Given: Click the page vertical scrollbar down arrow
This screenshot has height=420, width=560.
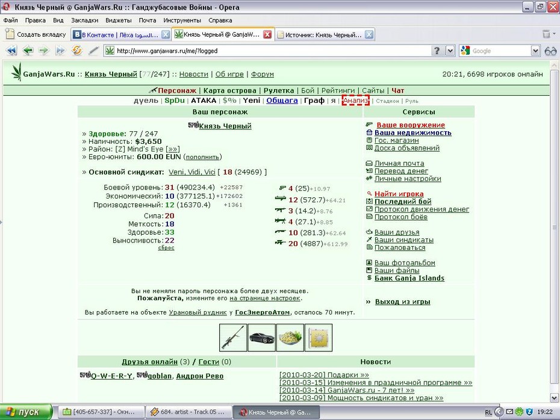Looking at the screenshot, I should point(554,398).
